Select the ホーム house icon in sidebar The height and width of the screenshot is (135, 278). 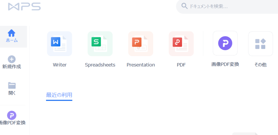[12, 33]
